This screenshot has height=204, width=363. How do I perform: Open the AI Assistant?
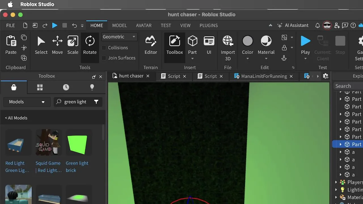(293, 25)
